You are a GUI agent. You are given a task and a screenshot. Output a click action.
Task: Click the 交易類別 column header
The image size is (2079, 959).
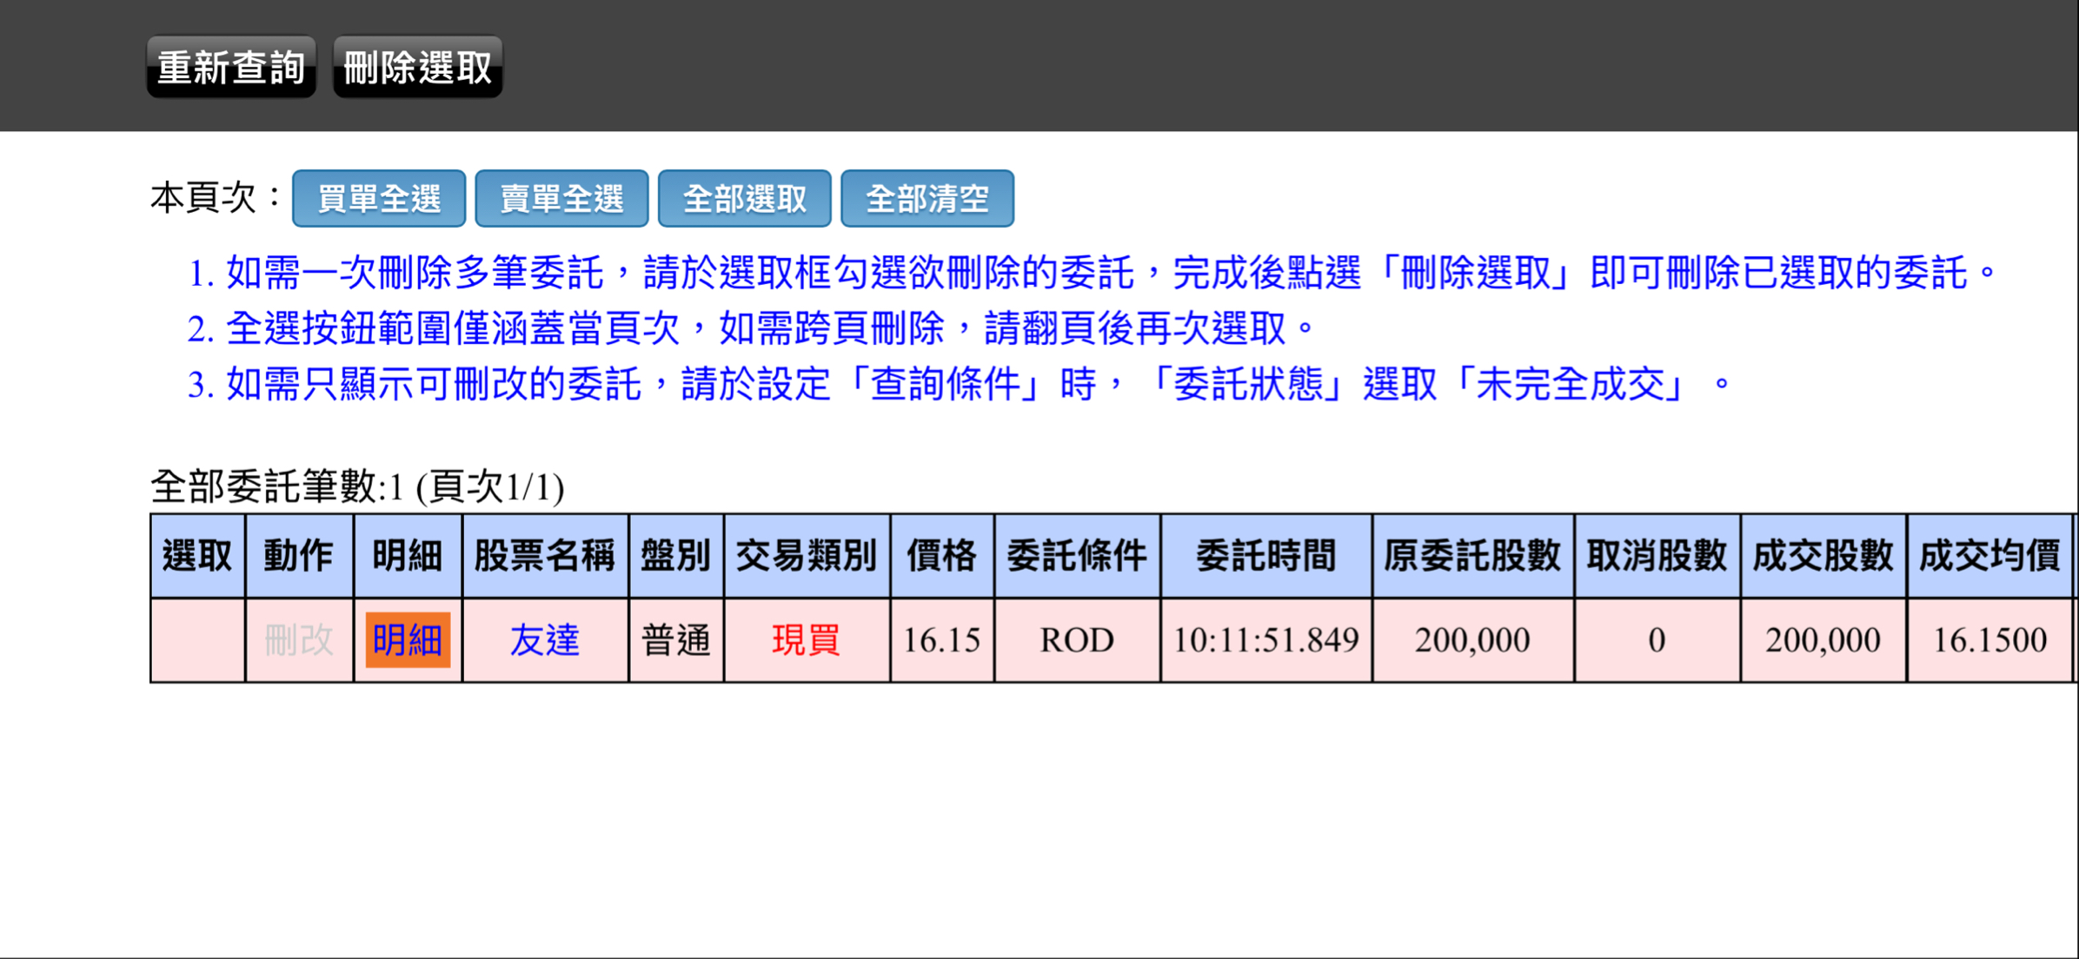tap(806, 556)
